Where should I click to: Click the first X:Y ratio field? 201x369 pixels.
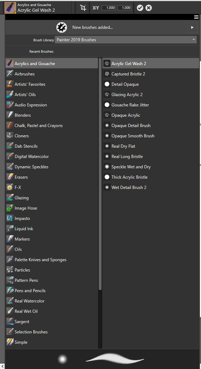108,8
